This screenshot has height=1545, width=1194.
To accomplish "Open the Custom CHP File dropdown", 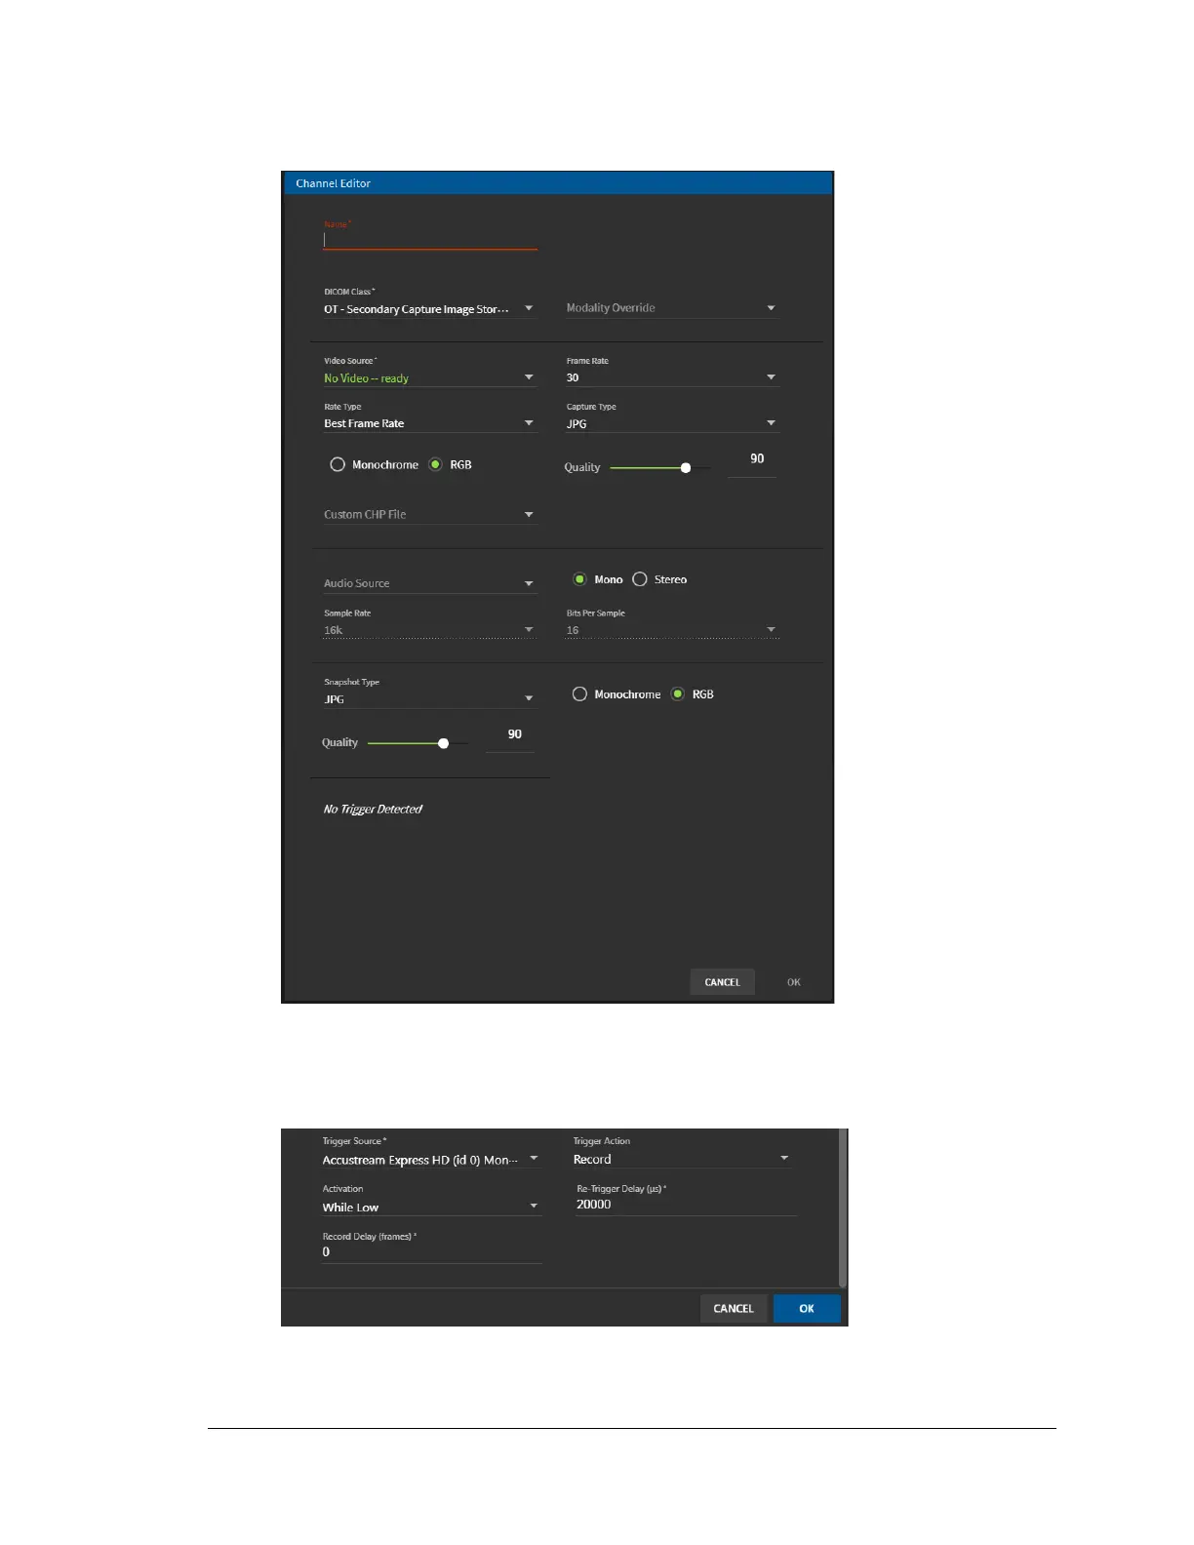I will tap(430, 514).
